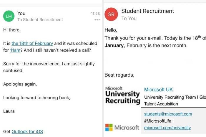Click the Microsoft University Recruiting logo

tap(123, 95)
